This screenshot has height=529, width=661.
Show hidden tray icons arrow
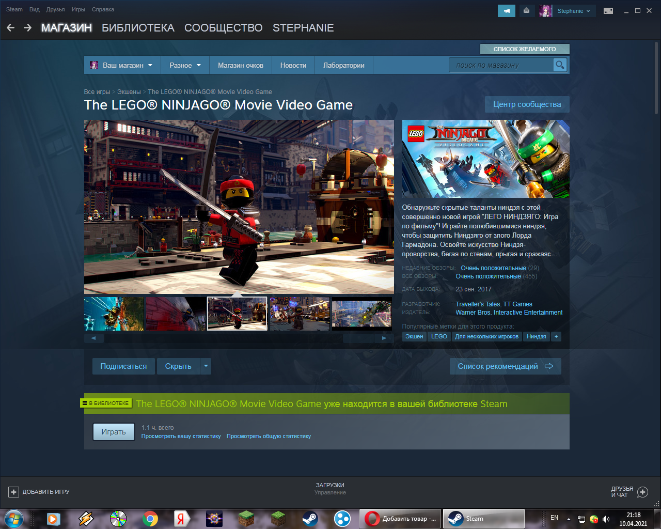569,519
